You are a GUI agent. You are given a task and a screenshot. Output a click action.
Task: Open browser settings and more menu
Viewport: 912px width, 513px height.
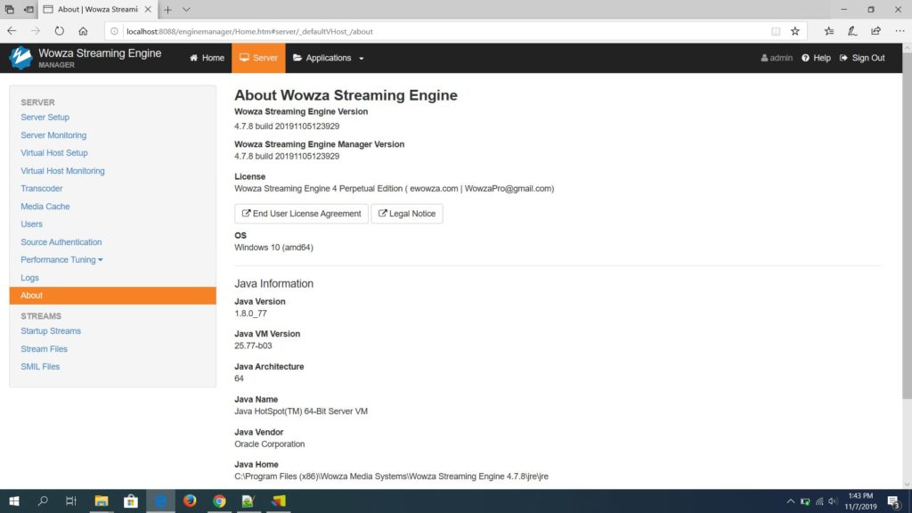(x=900, y=31)
